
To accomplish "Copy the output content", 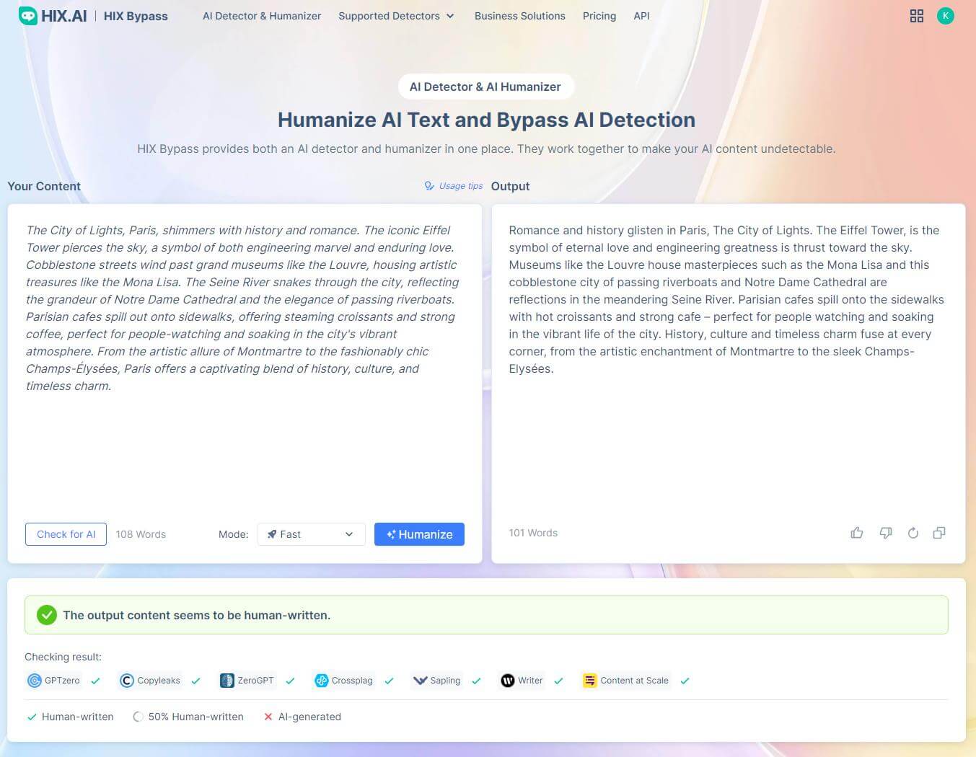I will coord(938,533).
